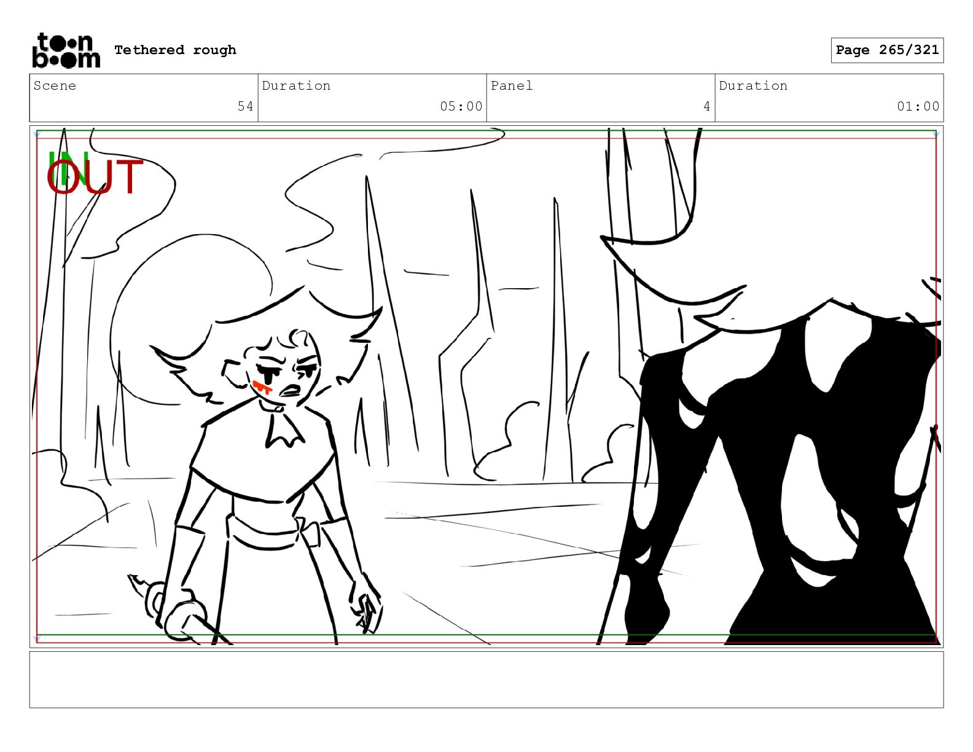Click the panel Duration value 01:00

tap(918, 106)
